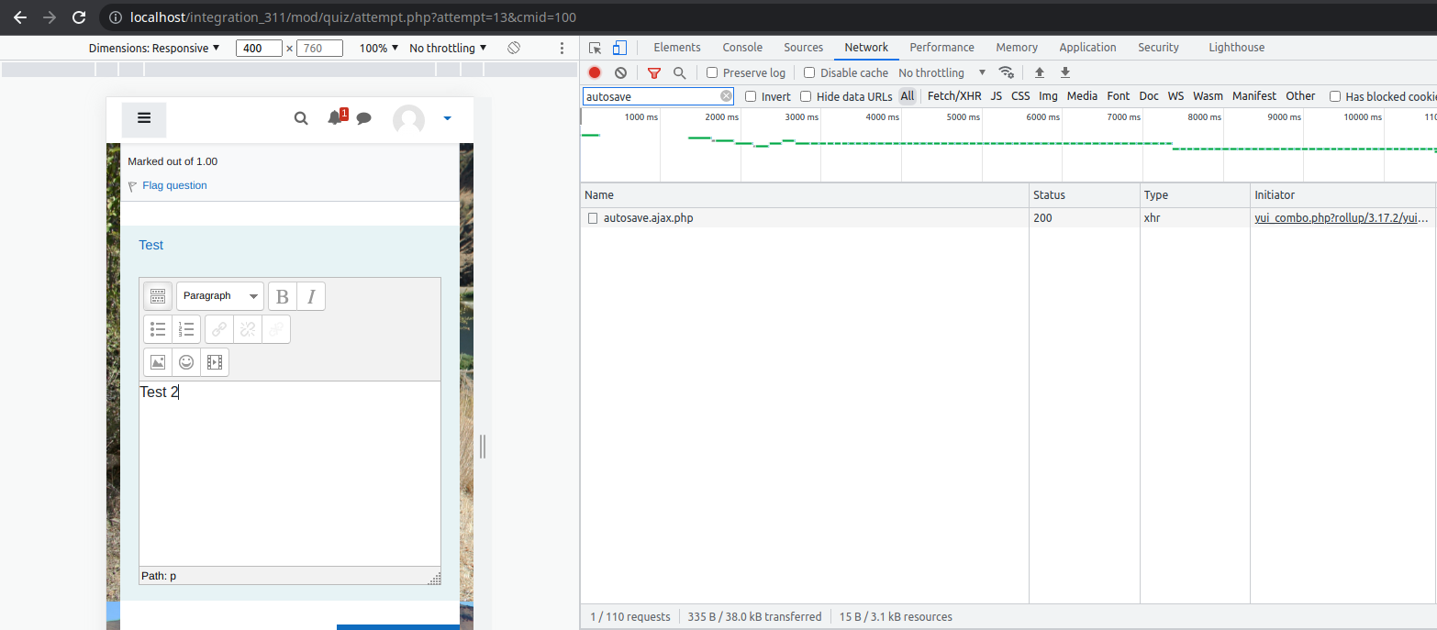
Task: Enable Disable cache checkbox
Action: pos(809,72)
